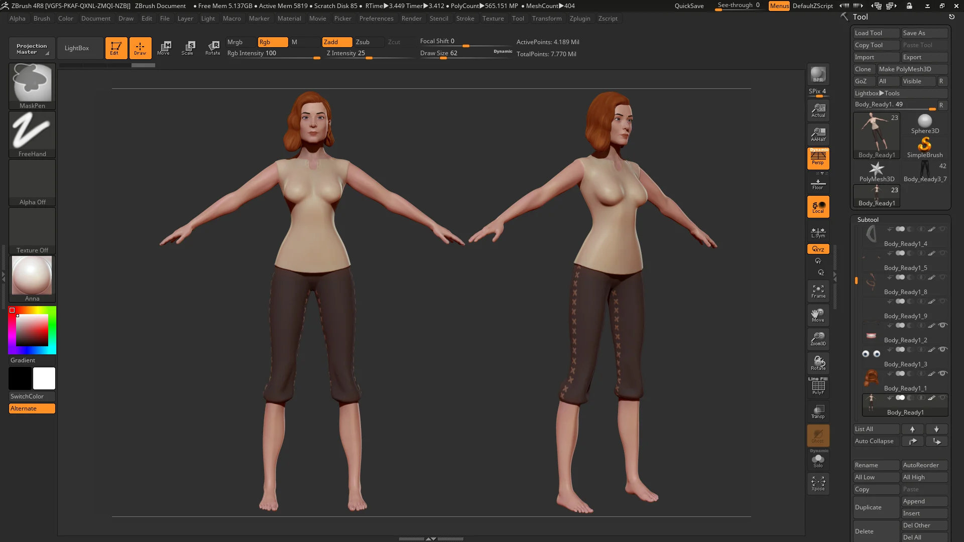Open LightBox browser
This screenshot has width=964, height=542.
80,48
